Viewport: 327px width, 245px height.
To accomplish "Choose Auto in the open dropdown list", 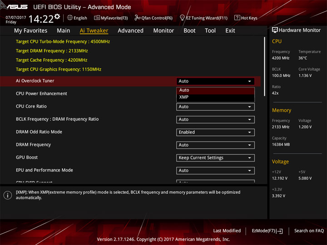I will [x=215, y=90].
